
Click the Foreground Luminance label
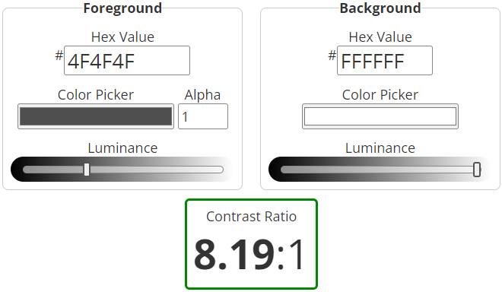coord(122,148)
